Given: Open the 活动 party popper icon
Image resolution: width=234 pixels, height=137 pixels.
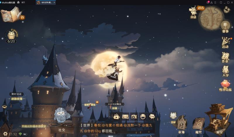Looking at the screenshot, I should tap(225, 43).
